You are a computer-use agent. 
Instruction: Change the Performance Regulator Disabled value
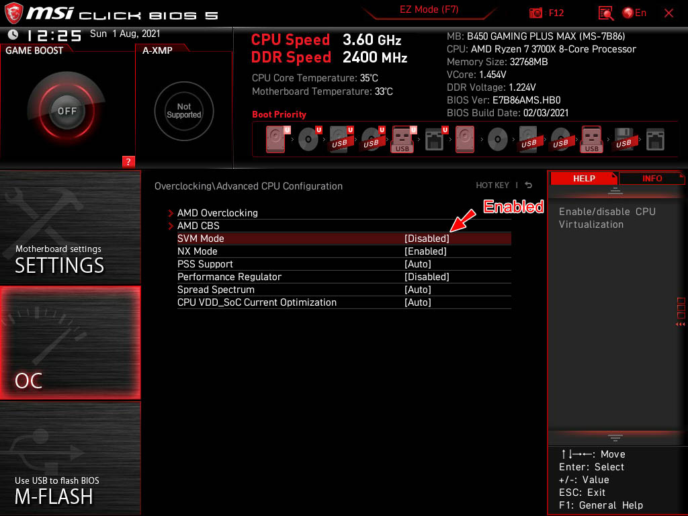tap(427, 276)
